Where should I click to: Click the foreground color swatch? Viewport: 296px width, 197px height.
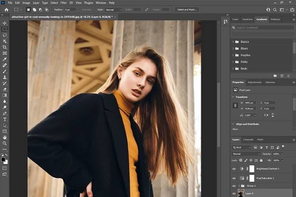(4, 159)
